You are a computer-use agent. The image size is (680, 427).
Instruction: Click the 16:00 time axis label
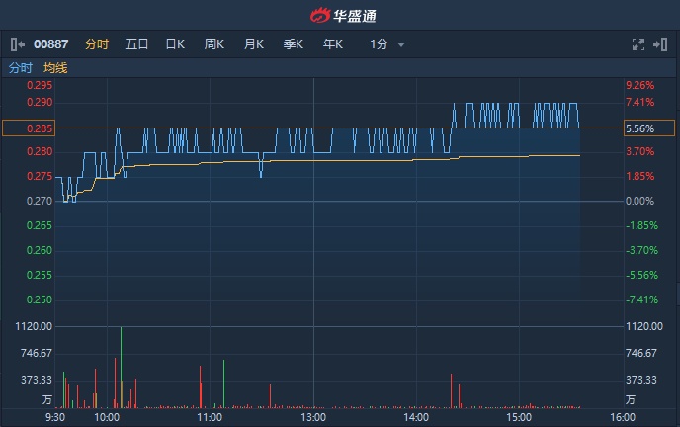pos(623,417)
